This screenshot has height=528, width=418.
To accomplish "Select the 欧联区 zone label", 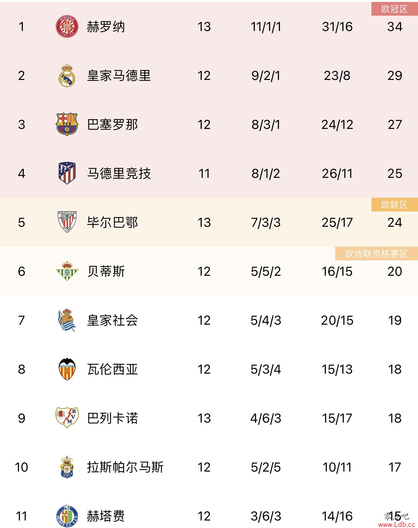I will coord(394,205).
